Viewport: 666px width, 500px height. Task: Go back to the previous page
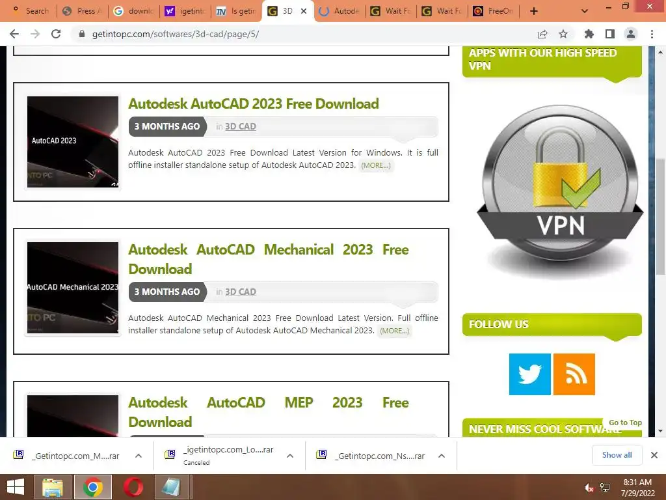click(14, 34)
